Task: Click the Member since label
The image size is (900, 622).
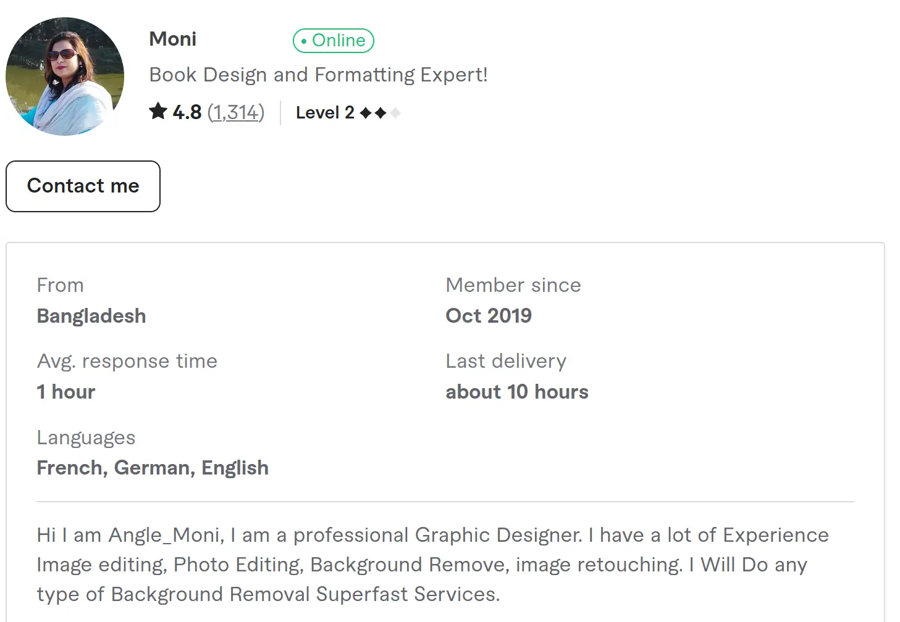Action: 513,285
